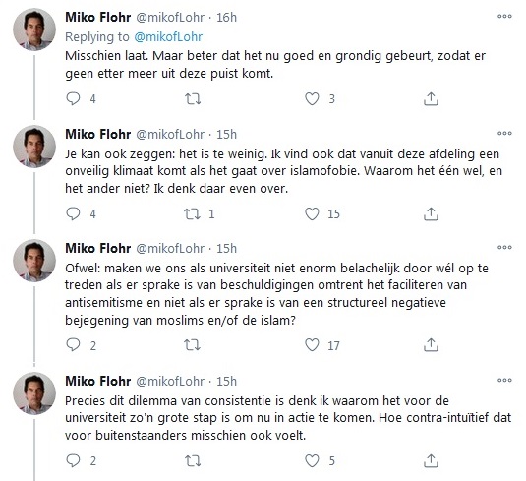The height and width of the screenshot is (481, 526).
Task: Open the 15h timestamp on the last tweet
Action: [226, 381]
